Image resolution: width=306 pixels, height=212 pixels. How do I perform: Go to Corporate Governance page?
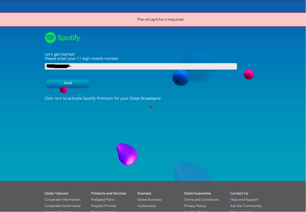[x=62, y=206]
